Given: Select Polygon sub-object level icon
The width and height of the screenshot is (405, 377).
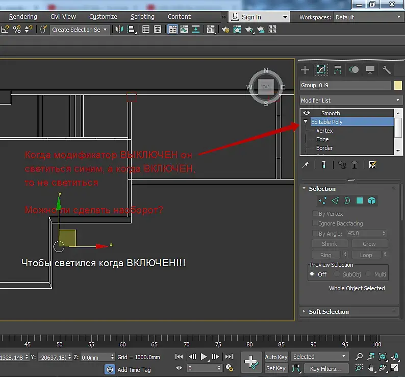Looking at the screenshot, I should (360, 200).
